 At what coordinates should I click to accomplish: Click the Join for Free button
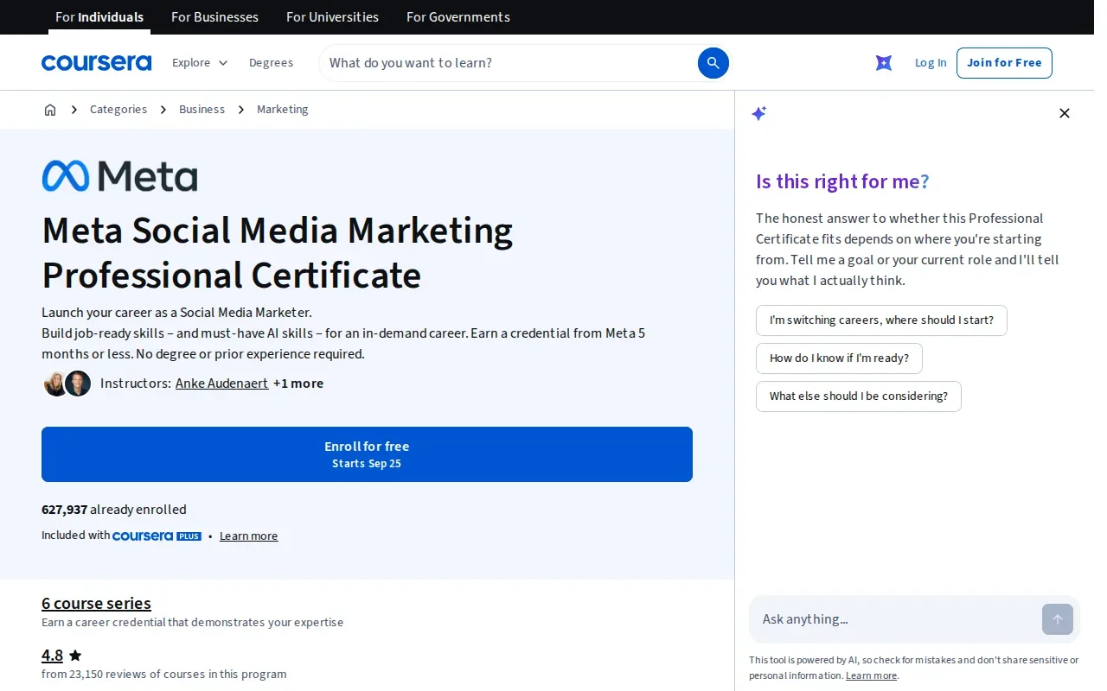tap(1004, 62)
